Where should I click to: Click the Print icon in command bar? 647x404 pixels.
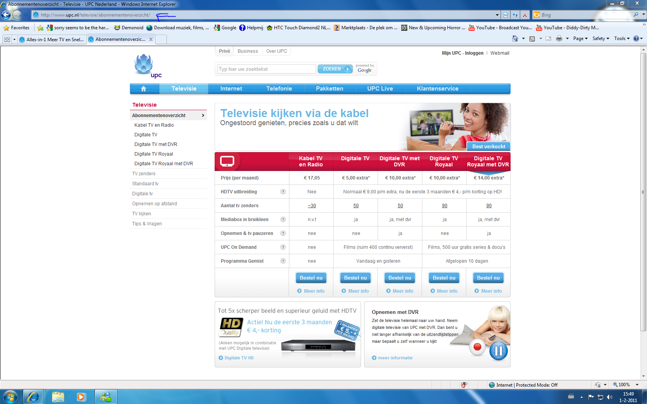point(559,39)
